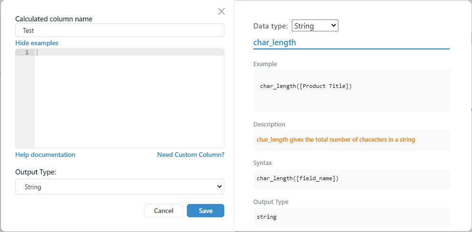Click the Description section heading
The image size is (472, 232).
[x=270, y=125]
